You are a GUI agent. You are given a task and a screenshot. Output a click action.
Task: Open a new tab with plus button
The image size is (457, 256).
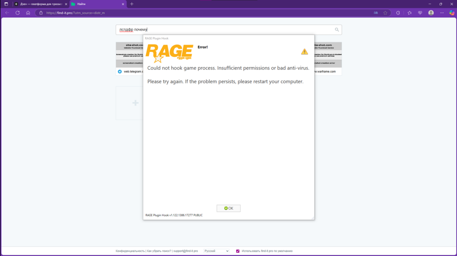(x=132, y=4)
